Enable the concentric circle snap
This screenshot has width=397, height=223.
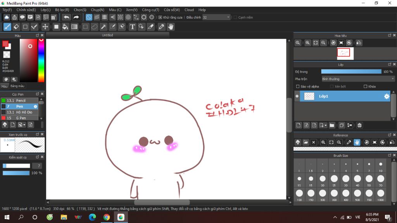128,17
